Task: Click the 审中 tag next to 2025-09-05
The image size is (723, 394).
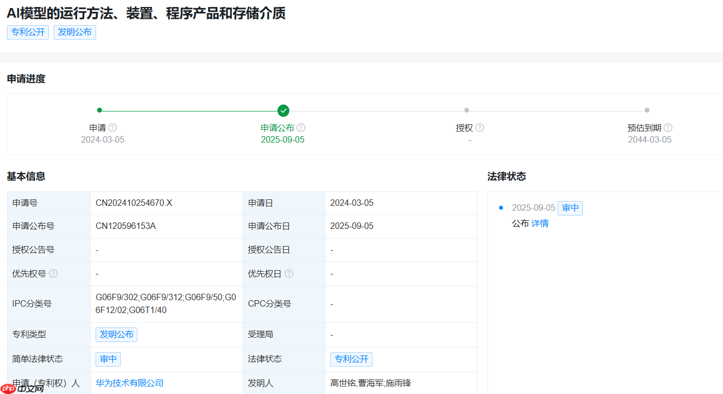Action: pyautogui.click(x=570, y=208)
